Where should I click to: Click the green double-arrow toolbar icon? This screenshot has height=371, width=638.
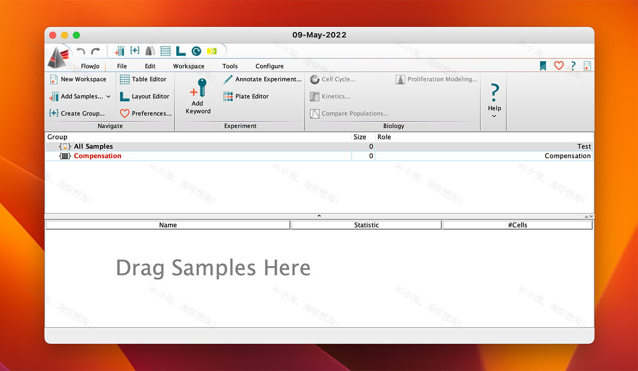211,51
